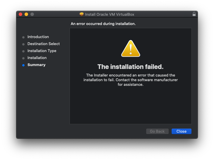
Task: Select the Installation step label
Action: 37,58
